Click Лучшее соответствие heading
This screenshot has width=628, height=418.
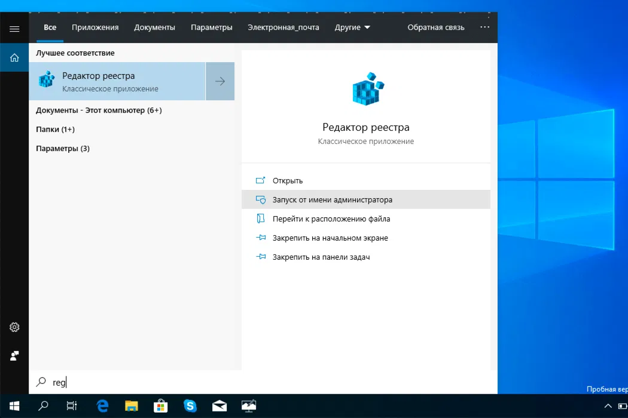75,53
